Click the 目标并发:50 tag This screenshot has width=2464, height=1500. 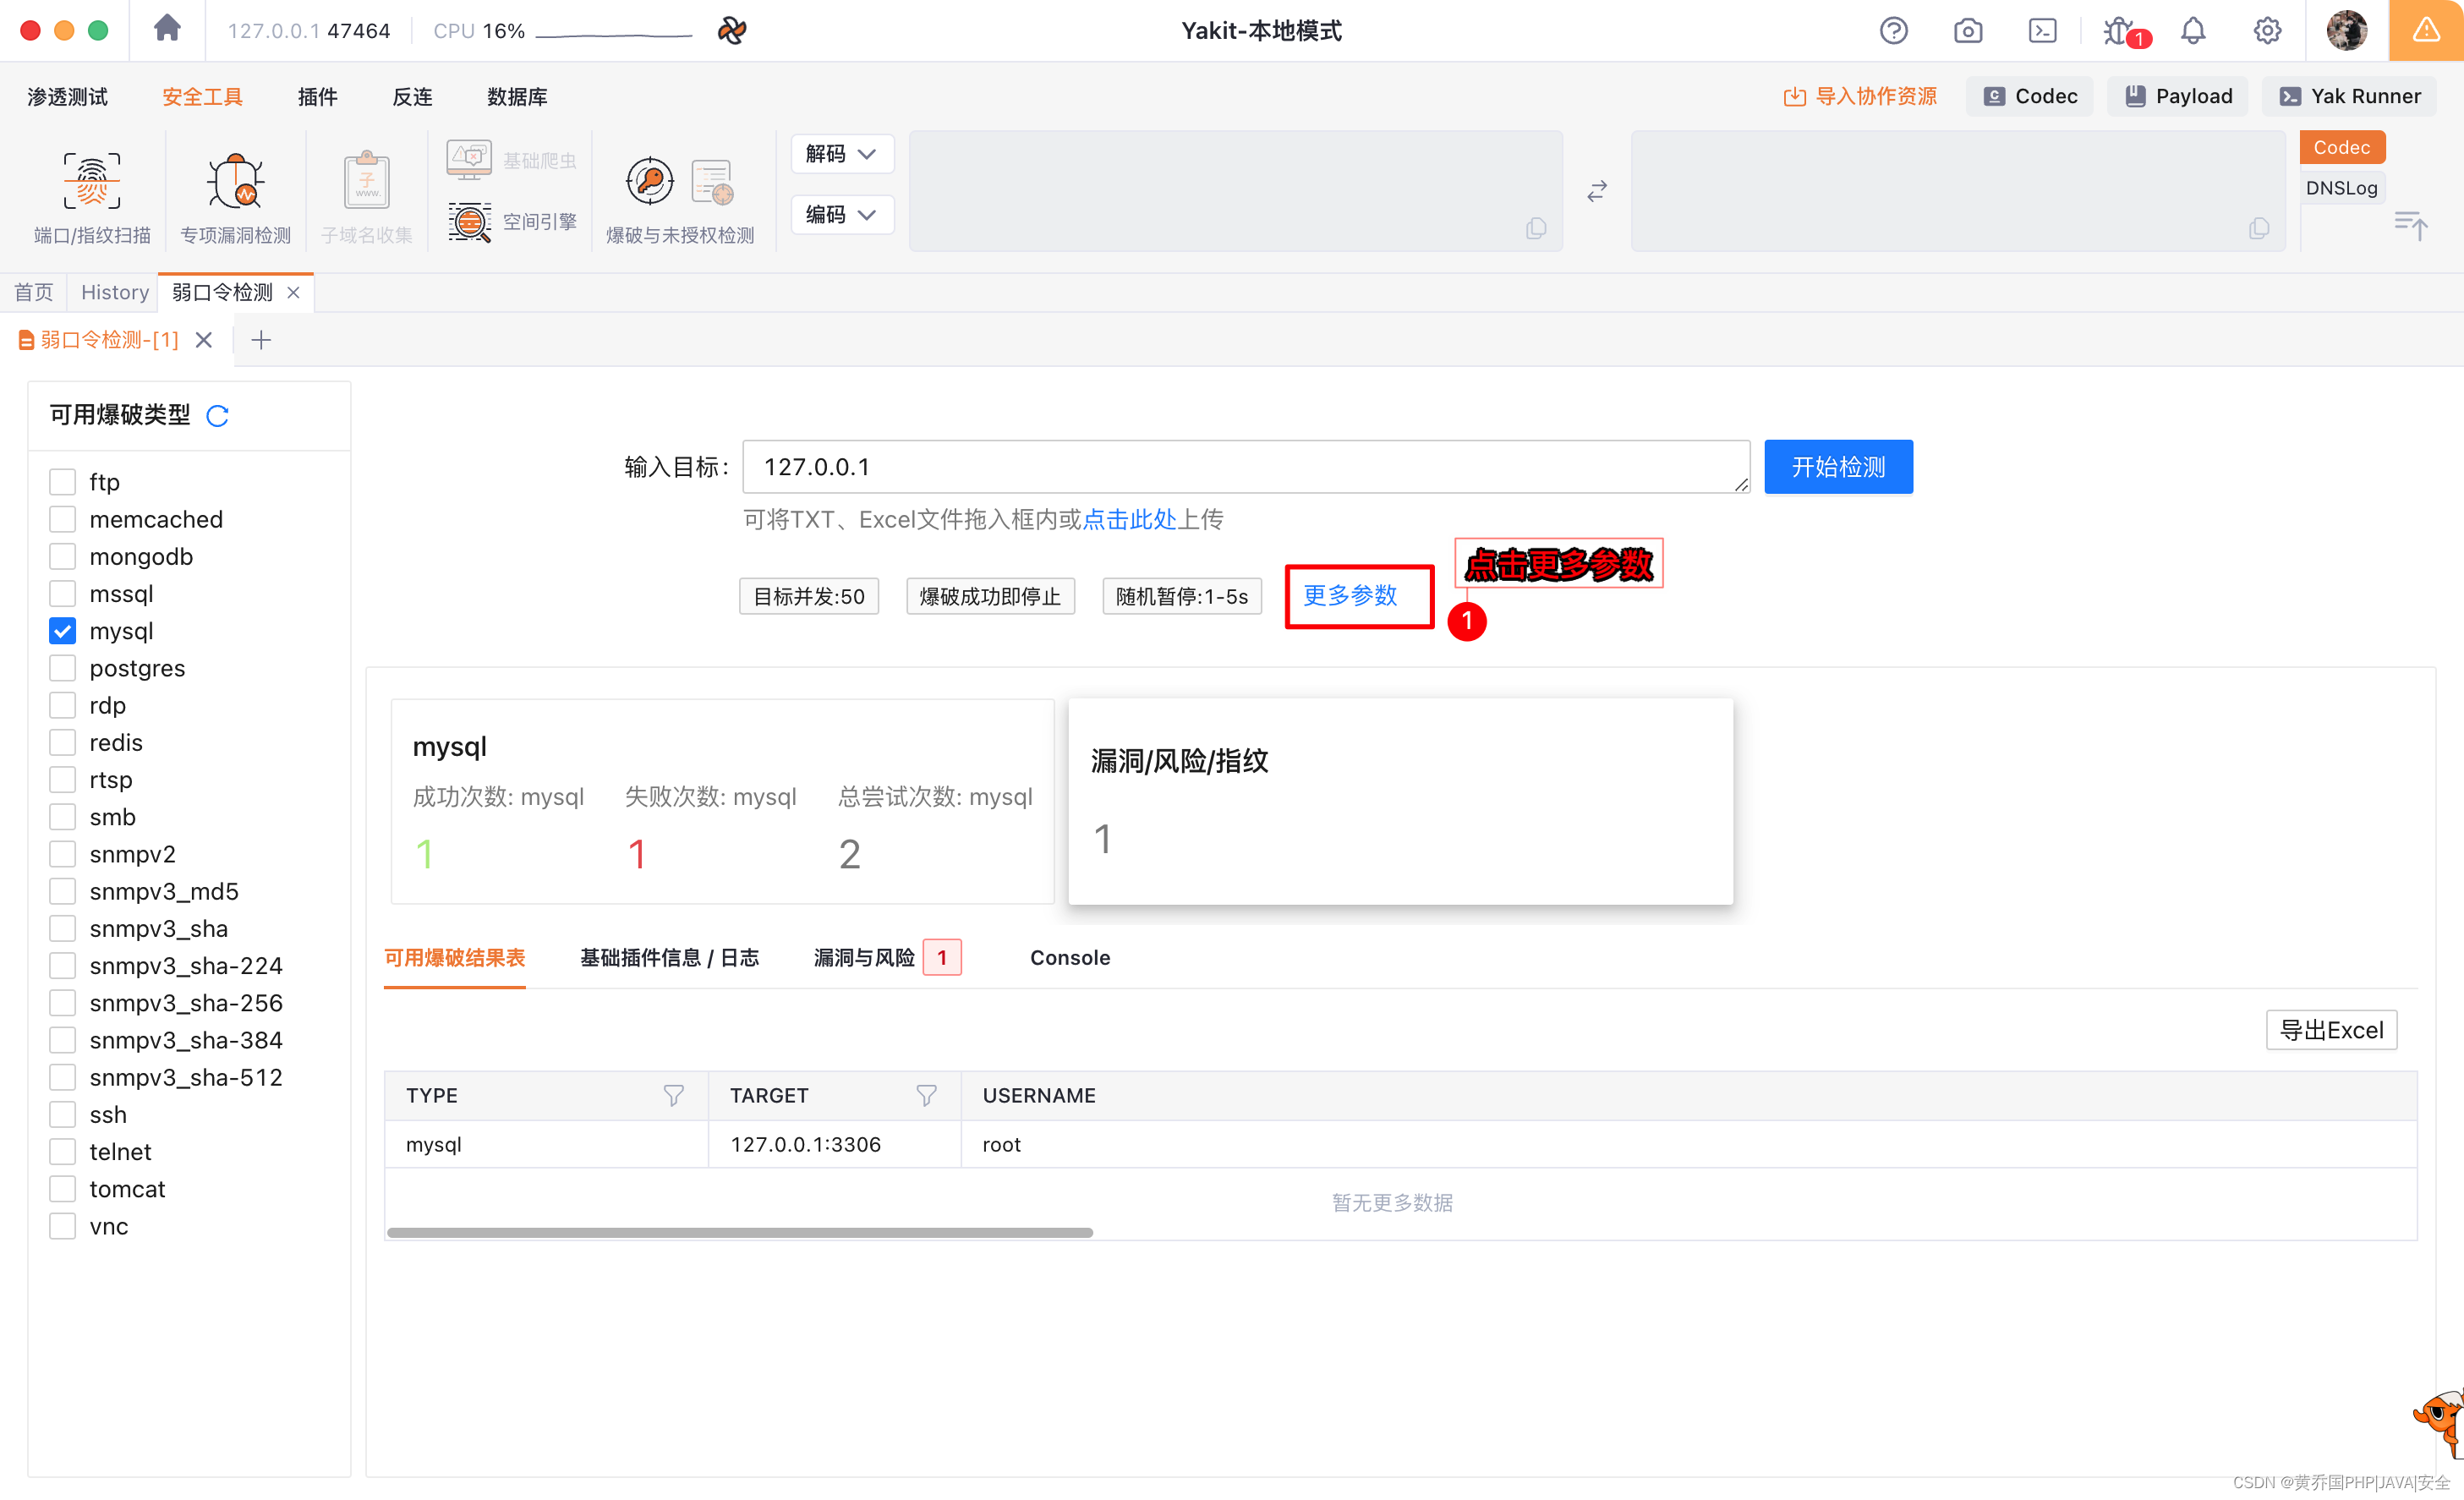coord(809,597)
